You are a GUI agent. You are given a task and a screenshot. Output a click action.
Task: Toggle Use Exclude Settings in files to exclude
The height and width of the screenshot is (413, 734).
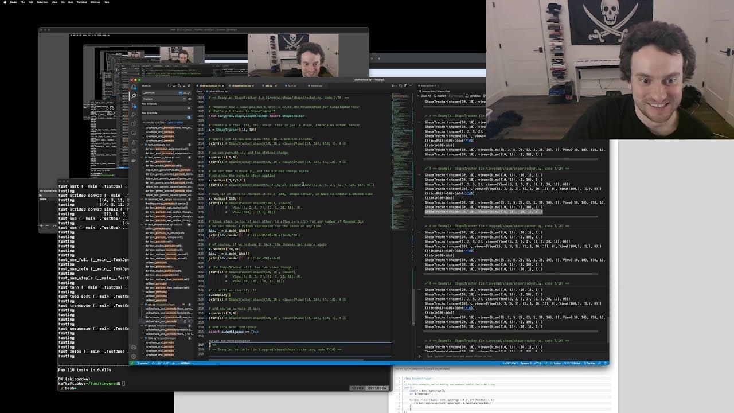click(189, 117)
